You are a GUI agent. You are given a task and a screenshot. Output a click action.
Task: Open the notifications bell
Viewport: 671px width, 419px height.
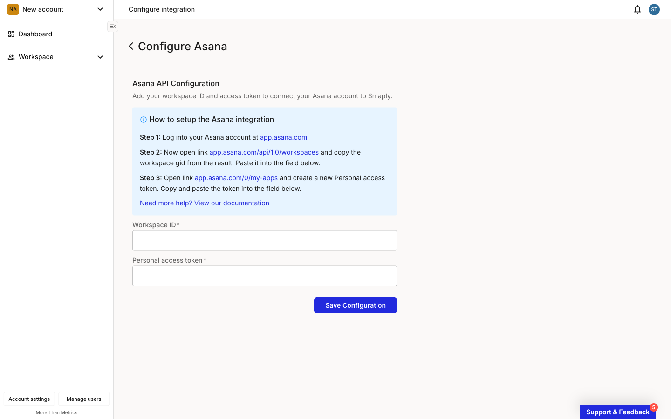pyautogui.click(x=637, y=9)
